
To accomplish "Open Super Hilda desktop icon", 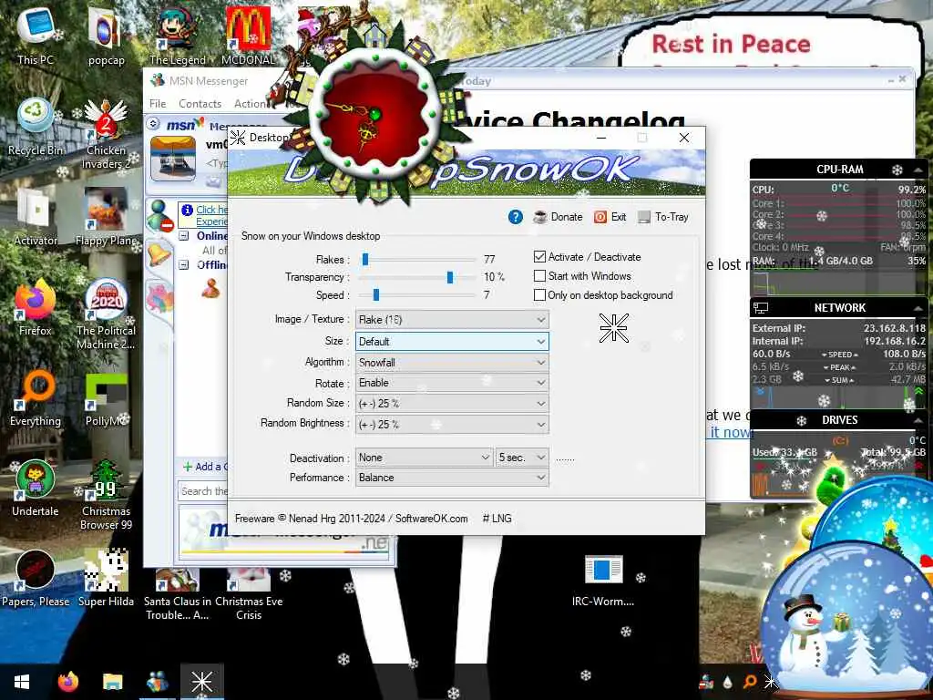I will 106,579.
